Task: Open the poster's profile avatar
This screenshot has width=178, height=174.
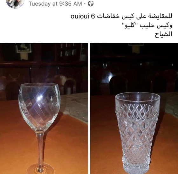Action: click(x=15, y=3)
